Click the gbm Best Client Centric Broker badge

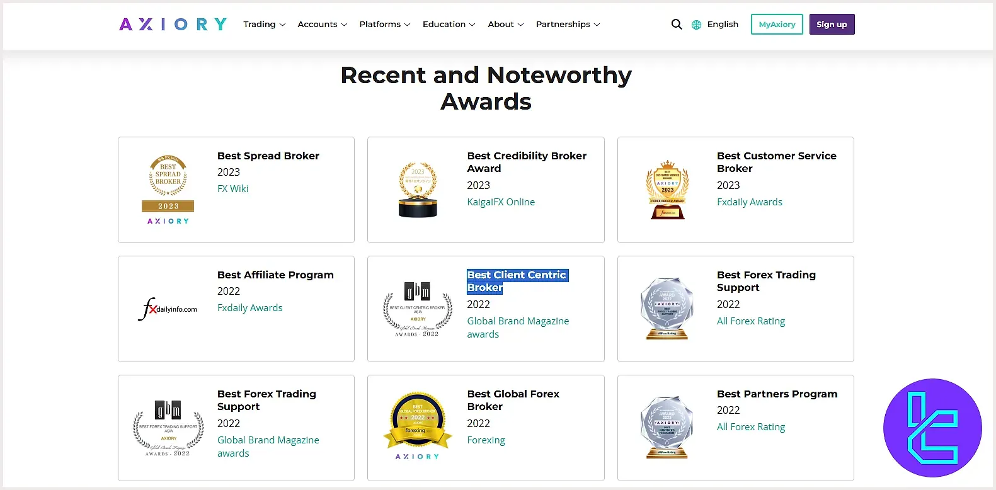pyautogui.click(x=418, y=309)
